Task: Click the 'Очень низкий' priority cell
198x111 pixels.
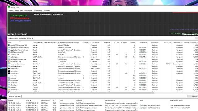Action: 178,64
